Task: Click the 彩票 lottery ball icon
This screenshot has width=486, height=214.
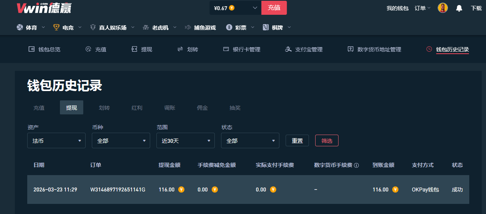Action: tap(229, 27)
